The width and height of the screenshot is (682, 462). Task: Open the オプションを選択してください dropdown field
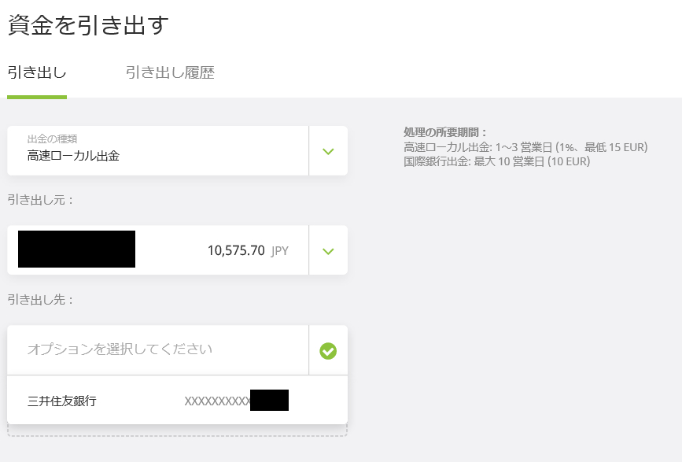158,349
